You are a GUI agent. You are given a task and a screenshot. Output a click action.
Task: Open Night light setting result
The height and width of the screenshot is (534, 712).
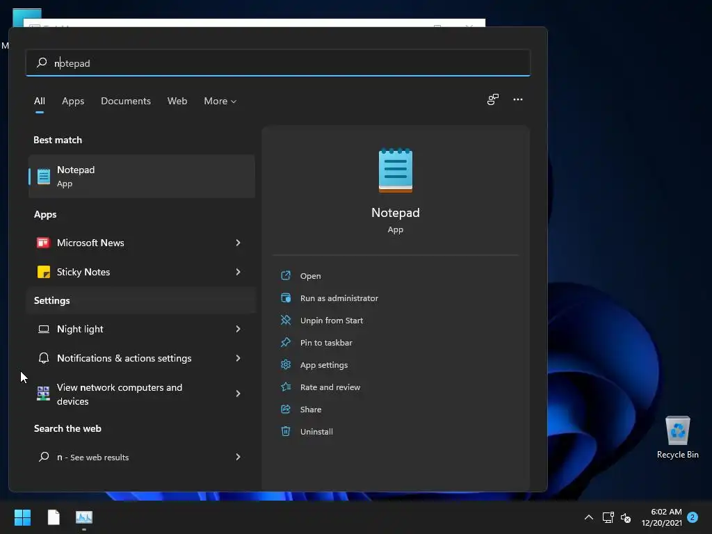[142, 329]
